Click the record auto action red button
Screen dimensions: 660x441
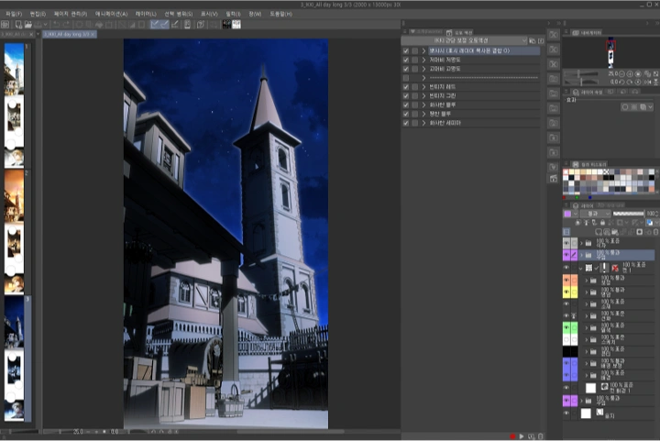click(512, 436)
